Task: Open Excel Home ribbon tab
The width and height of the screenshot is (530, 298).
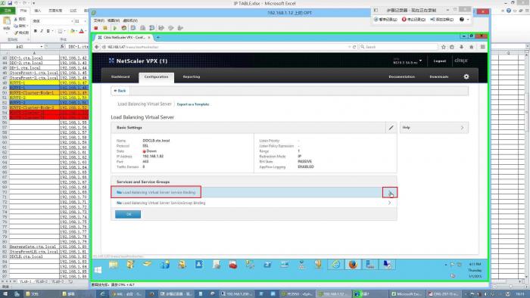Action: click(23, 11)
